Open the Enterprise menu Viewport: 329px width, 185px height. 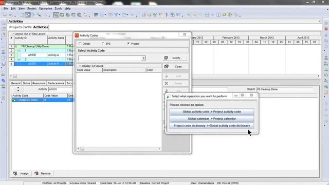(46, 9)
